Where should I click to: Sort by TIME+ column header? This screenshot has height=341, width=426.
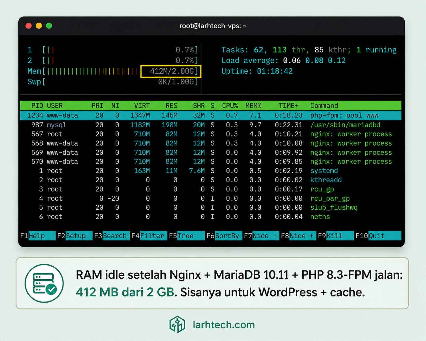(289, 106)
